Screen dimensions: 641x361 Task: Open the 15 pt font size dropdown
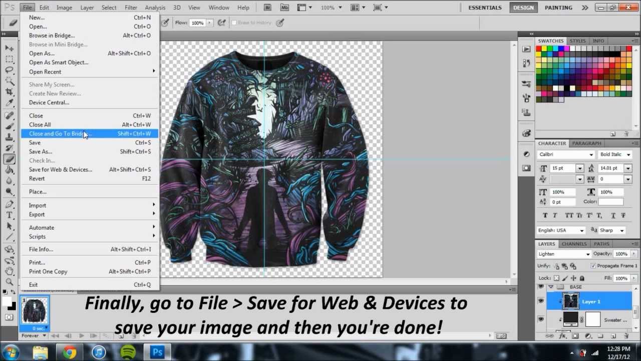[x=580, y=168]
